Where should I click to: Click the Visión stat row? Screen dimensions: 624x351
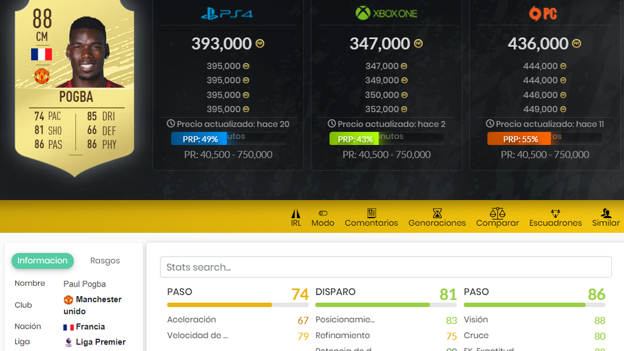[534, 319]
